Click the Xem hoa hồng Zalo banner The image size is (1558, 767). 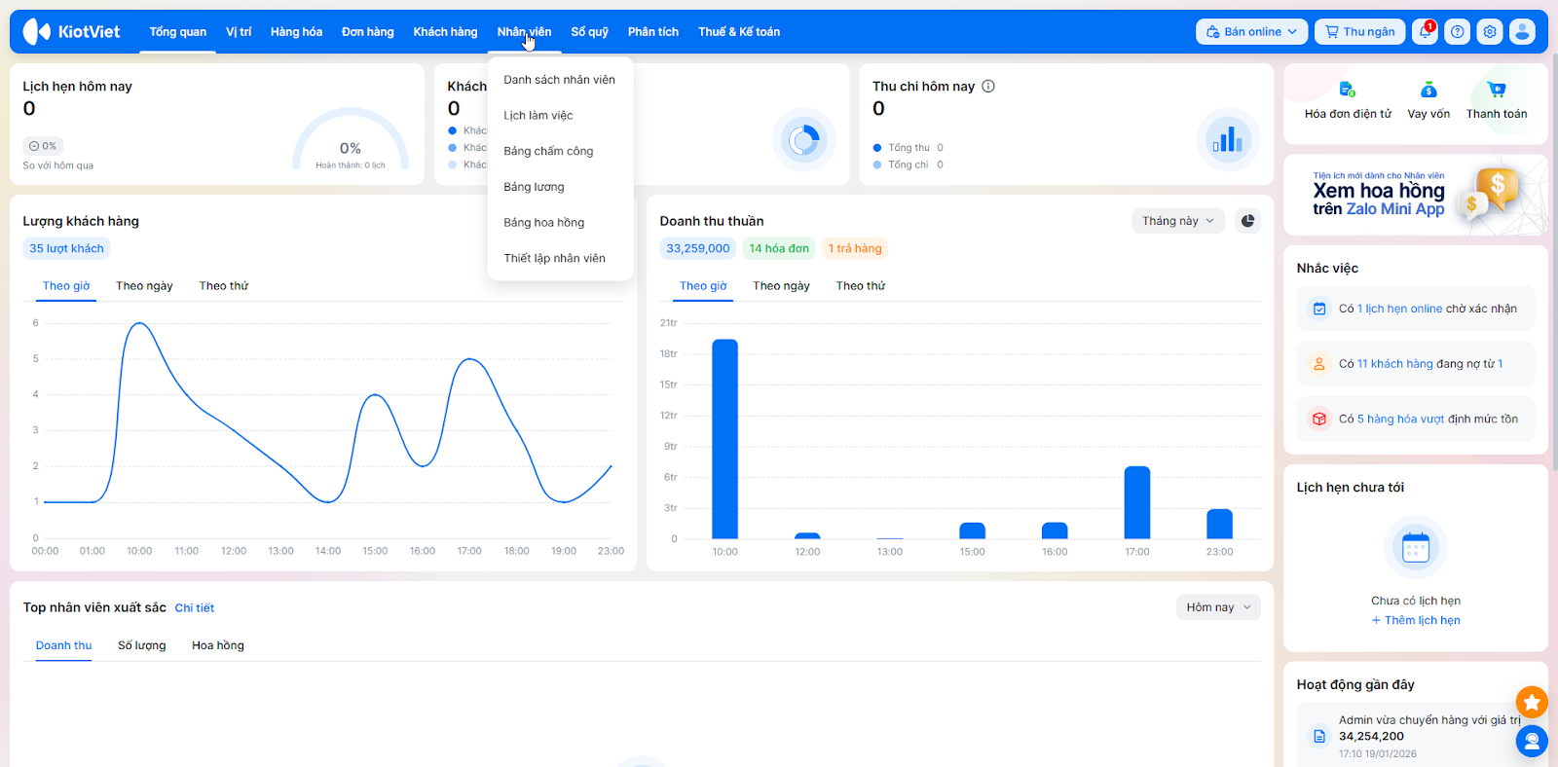[x=1415, y=195]
